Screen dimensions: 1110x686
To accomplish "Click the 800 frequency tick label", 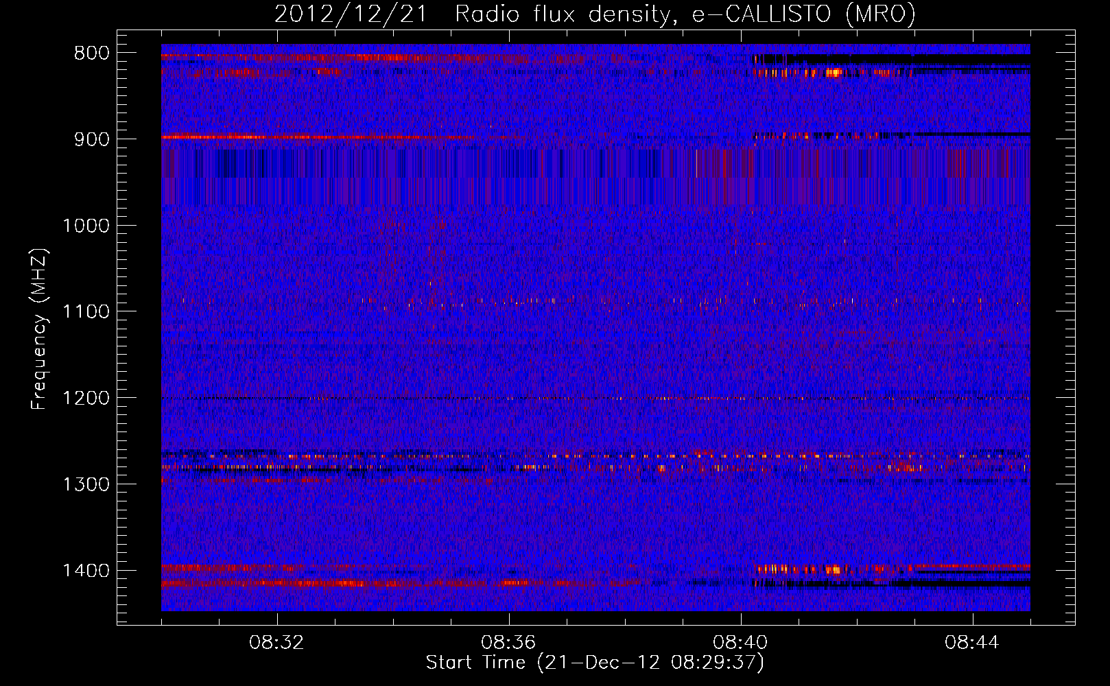I will click(93, 53).
